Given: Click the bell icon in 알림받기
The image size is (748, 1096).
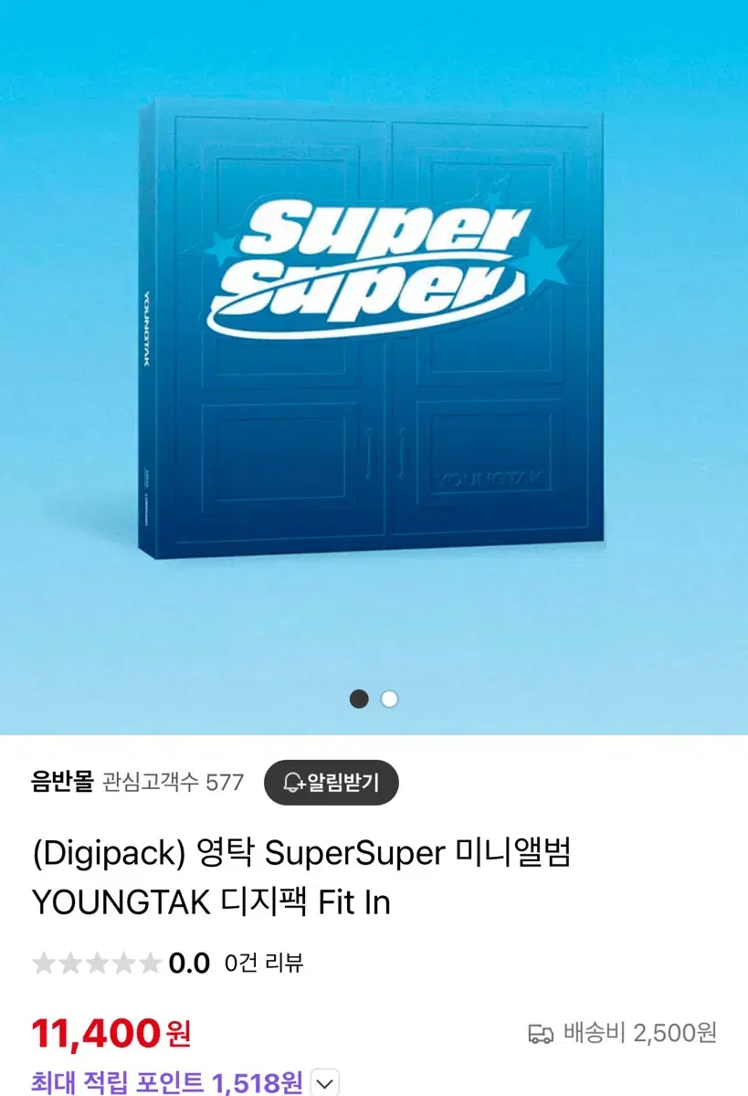Looking at the screenshot, I should coord(293,783).
